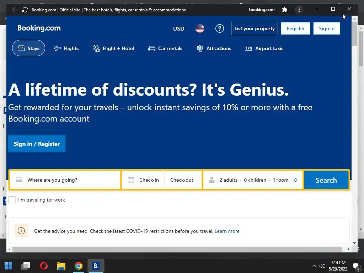Show hidden system tray icons

pyautogui.click(x=314, y=266)
